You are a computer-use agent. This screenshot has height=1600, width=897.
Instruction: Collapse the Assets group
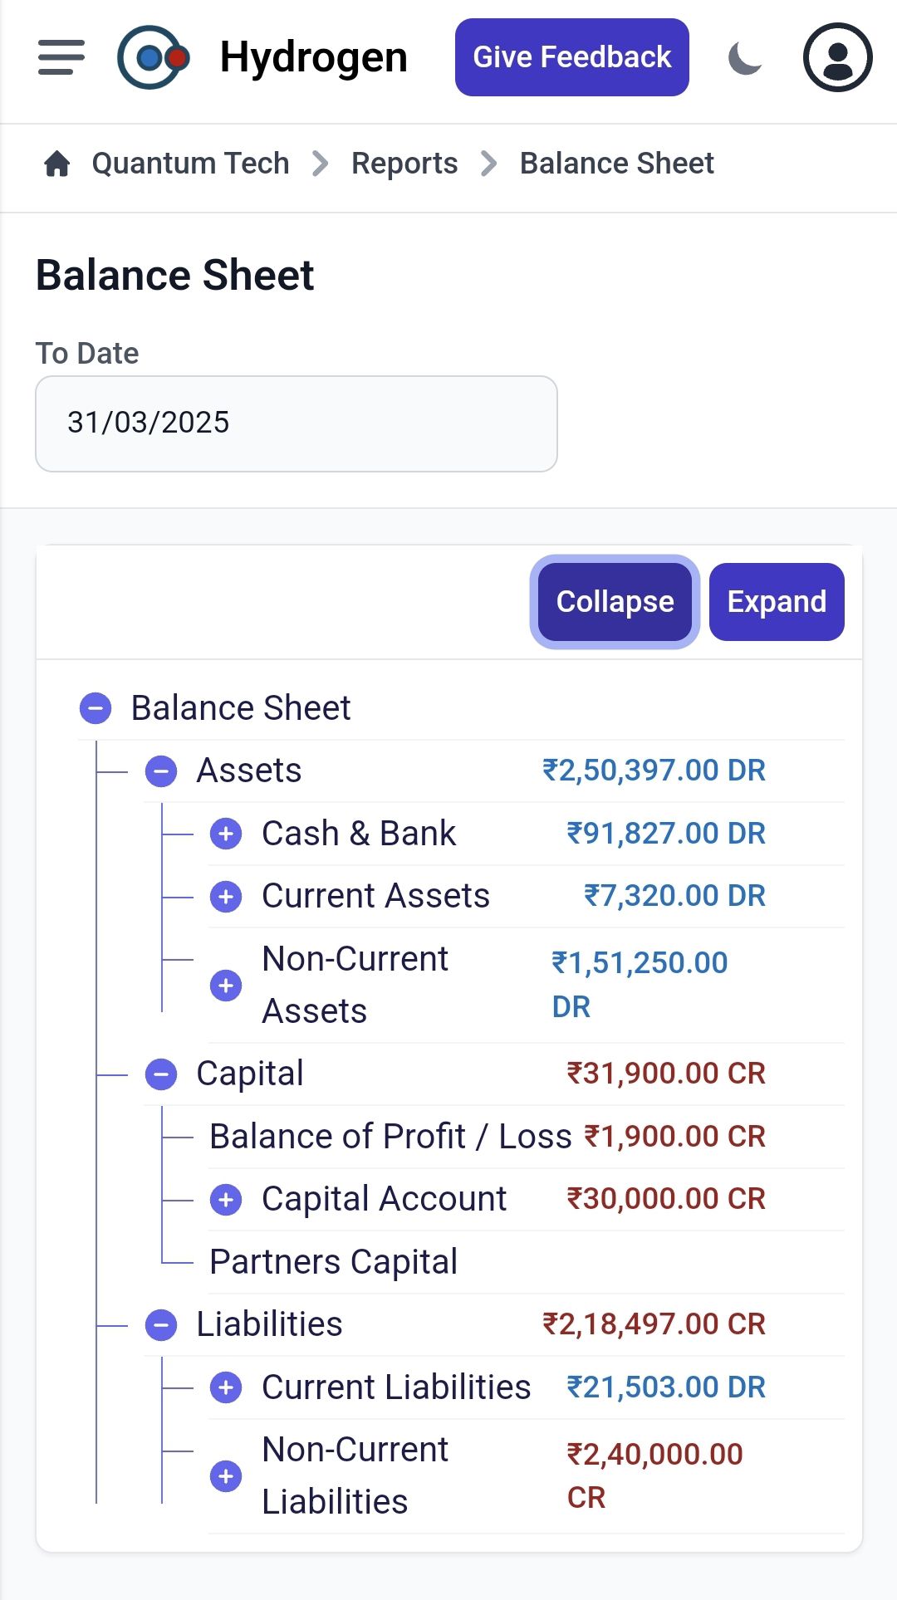coord(161,771)
